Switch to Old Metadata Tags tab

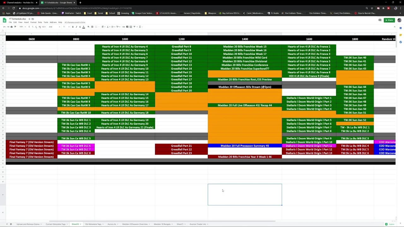(x=93, y=224)
